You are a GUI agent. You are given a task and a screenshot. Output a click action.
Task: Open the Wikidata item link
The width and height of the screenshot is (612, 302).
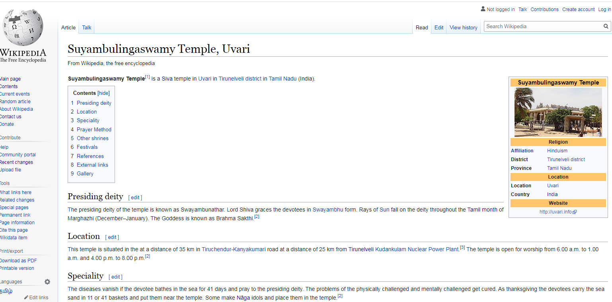14,238
